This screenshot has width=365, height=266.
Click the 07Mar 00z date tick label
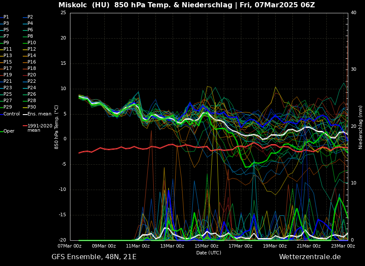70,246
